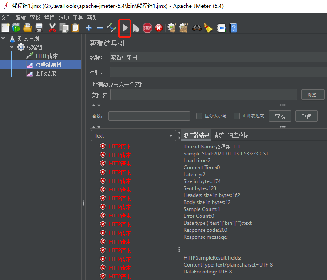Screen dimensions: 327x280
Task: Open the Templates icon in toolbar
Action: coord(16,28)
